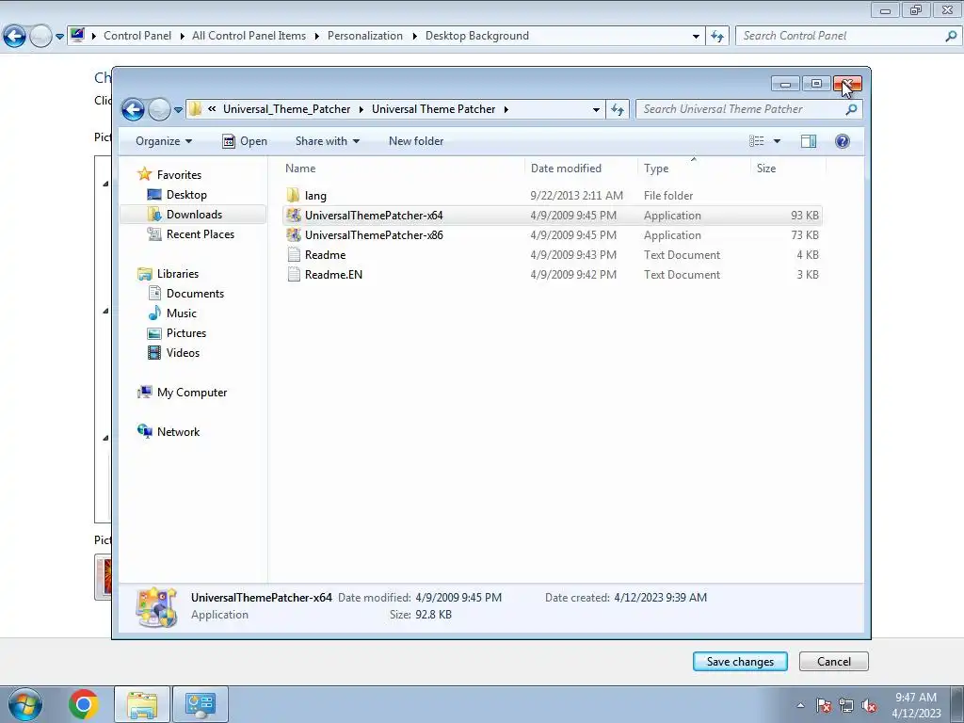Click the 93 KB size cell
Image resolution: width=964 pixels, height=723 pixels.
(x=805, y=216)
